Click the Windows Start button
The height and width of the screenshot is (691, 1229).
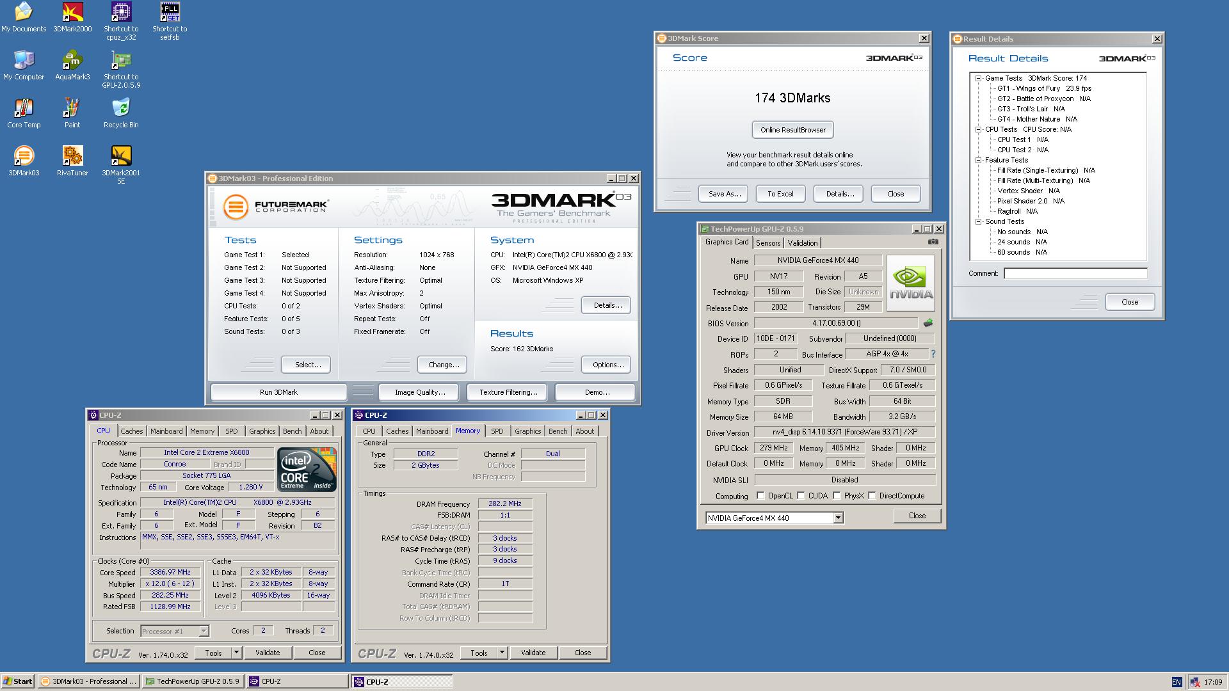(18, 681)
